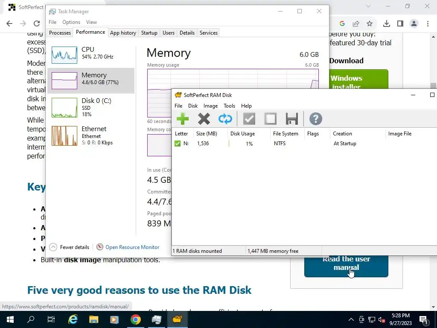Screen dimensions: 437x328
Task: Open Resource Monitor link
Action: (128, 247)
